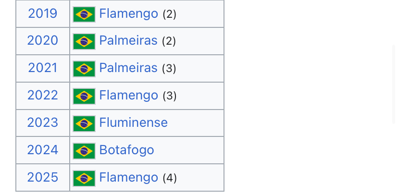Follow the Flamengo link in 2019 row
The height and width of the screenshot is (196, 398).
coord(129,14)
